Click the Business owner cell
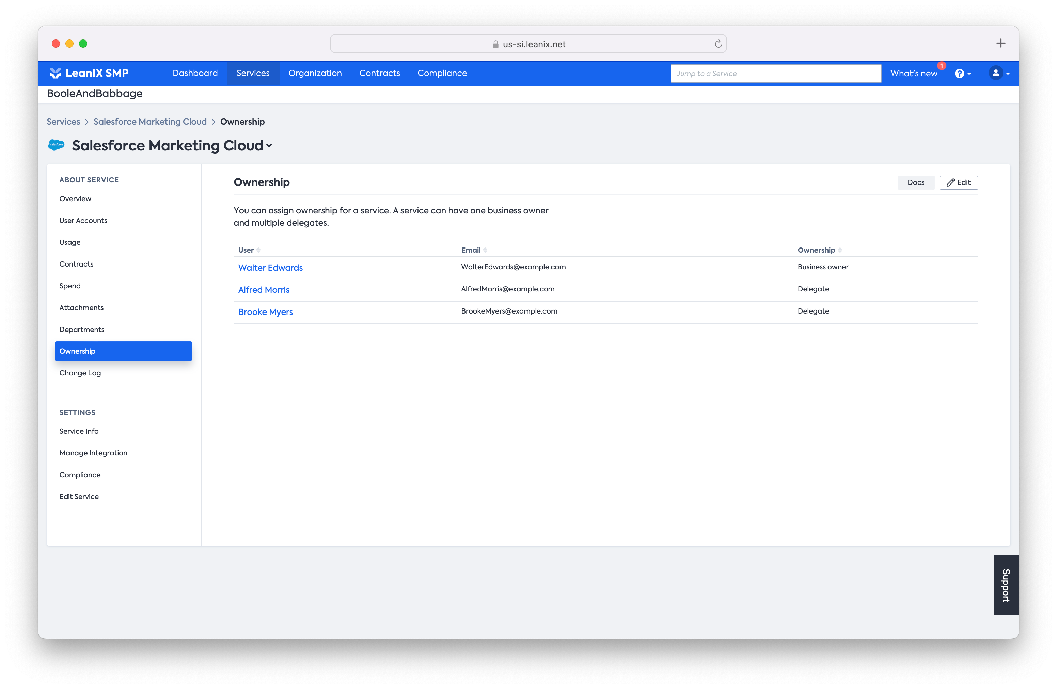Viewport: 1057px width, 689px height. click(x=822, y=267)
